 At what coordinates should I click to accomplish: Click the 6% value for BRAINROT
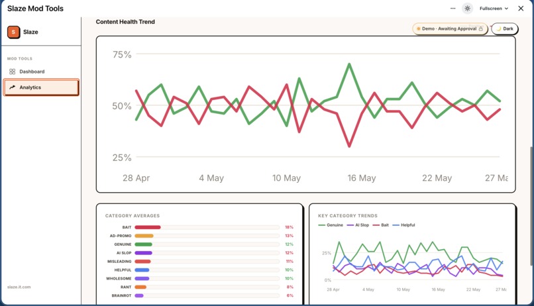[x=290, y=295]
